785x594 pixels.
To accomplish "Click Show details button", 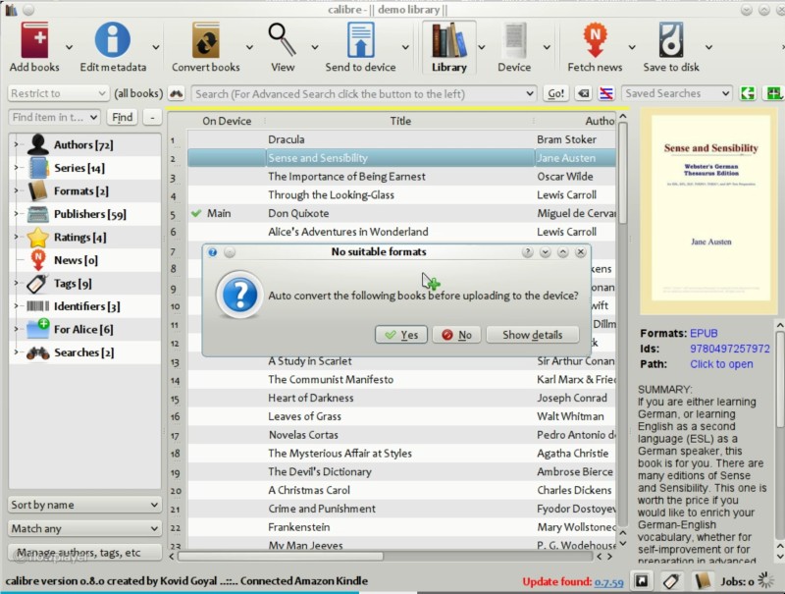I will click(532, 335).
